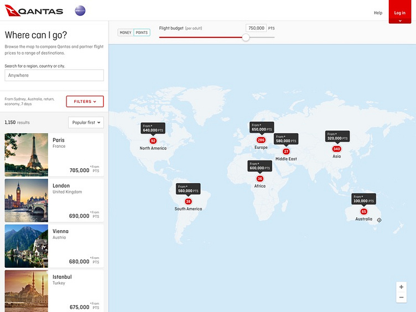The height and width of the screenshot is (312, 416).
Task: Open the South America marker 38
Action: [x=188, y=201]
